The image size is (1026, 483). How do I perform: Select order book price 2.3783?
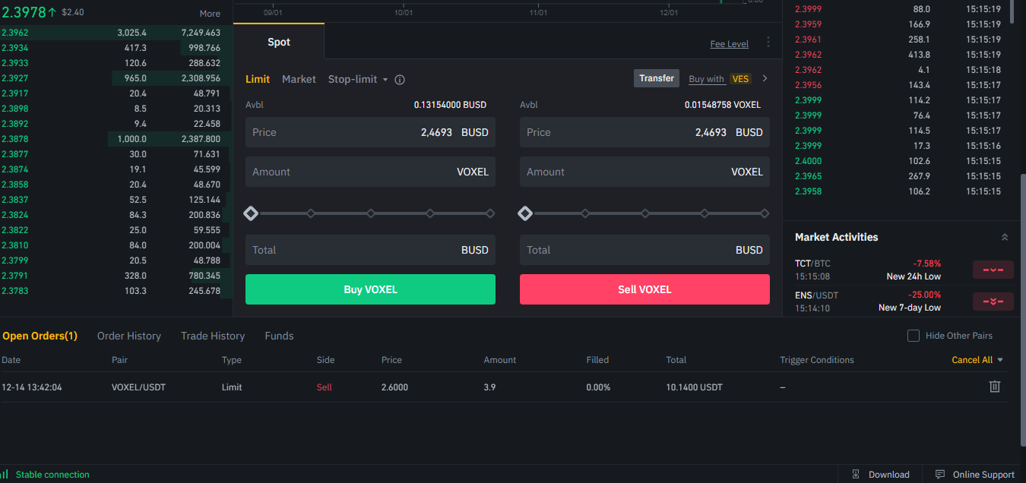coord(14,291)
